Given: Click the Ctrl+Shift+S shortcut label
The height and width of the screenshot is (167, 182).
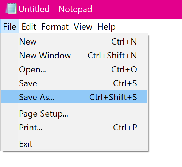Looking at the screenshot, I should click(113, 97).
